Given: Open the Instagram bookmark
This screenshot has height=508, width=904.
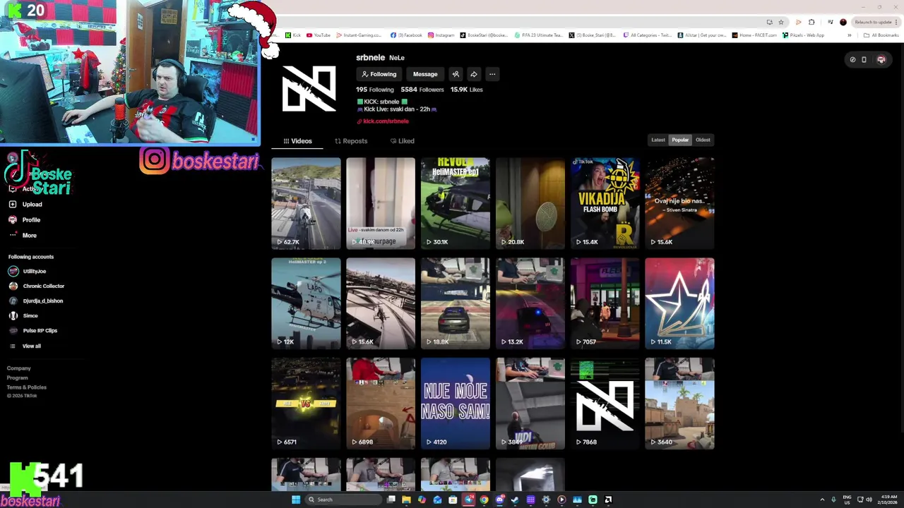Looking at the screenshot, I should [441, 35].
